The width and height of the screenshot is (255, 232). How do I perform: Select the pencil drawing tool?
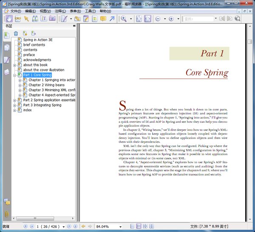(x=64, y=19)
